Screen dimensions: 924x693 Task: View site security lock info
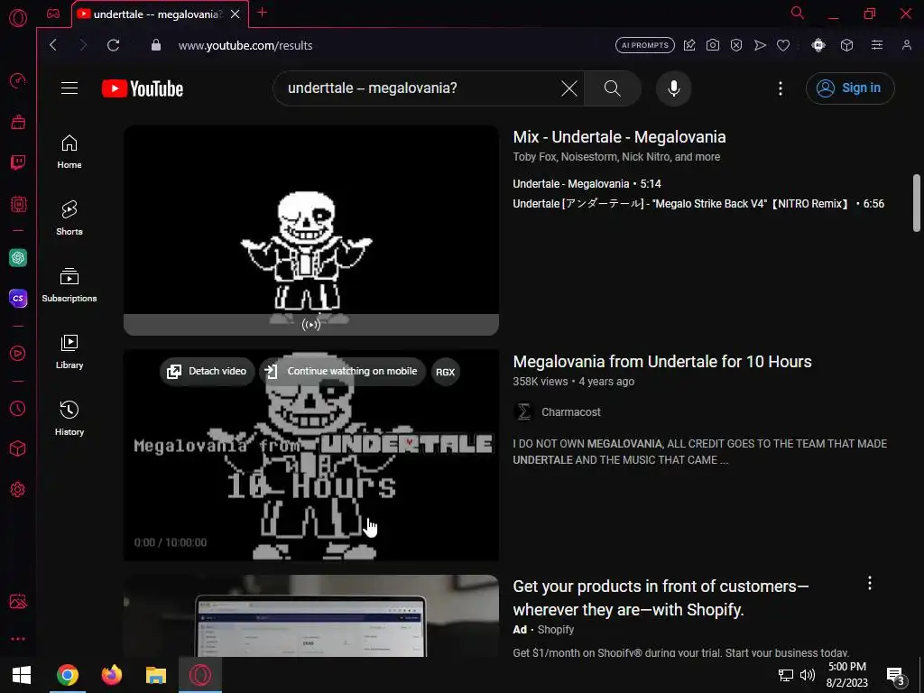click(155, 45)
